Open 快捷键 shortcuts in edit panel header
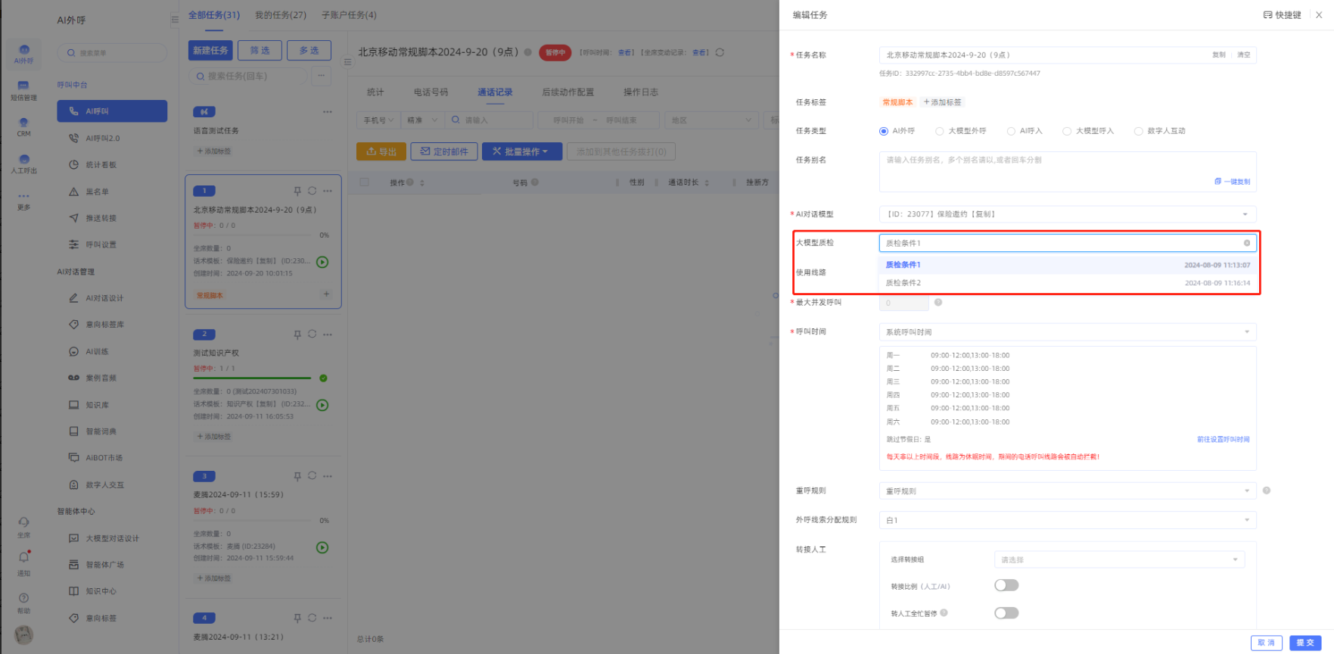Screen dimensions: 1334x654 click(x=1282, y=15)
